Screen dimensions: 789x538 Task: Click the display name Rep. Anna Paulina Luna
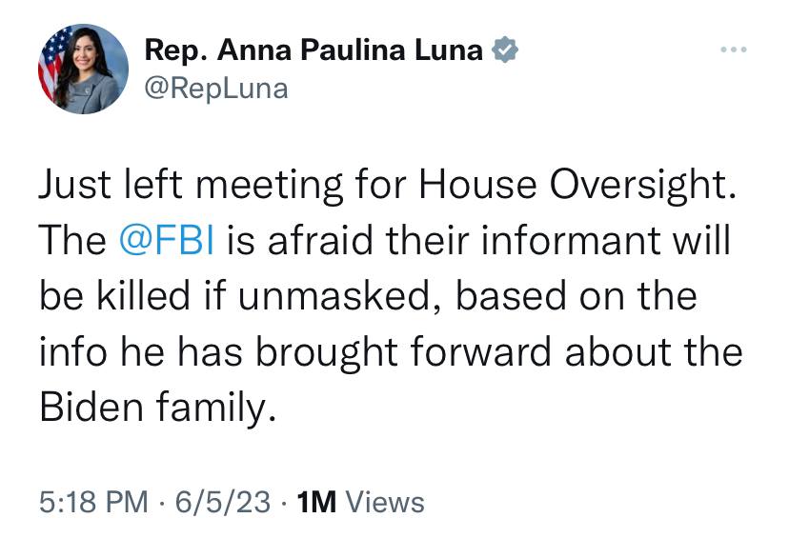click(314, 50)
